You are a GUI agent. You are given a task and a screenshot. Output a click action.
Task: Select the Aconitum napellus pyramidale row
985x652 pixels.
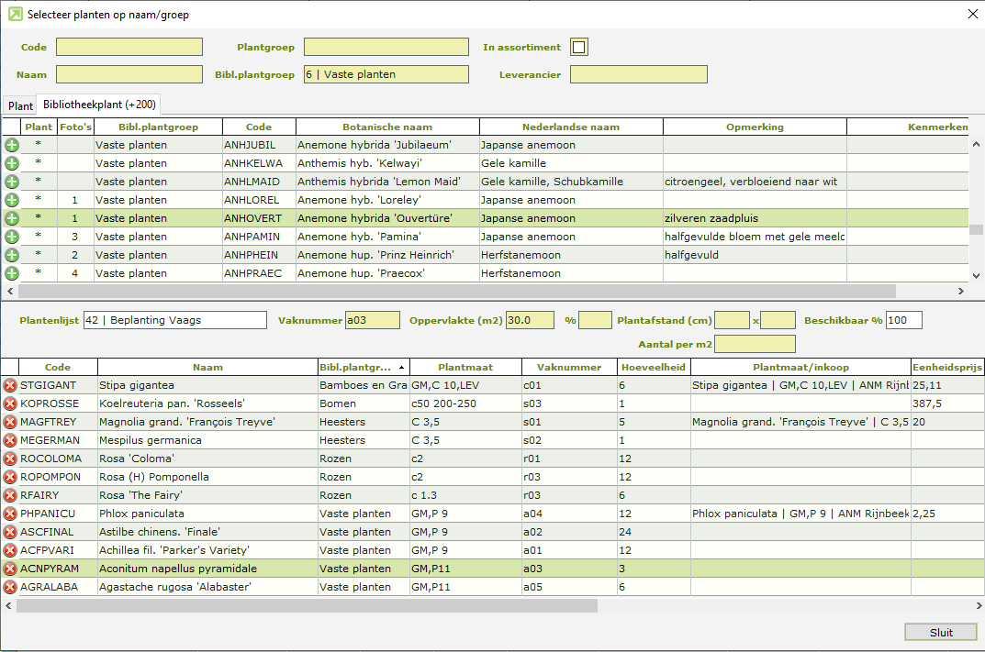point(207,569)
